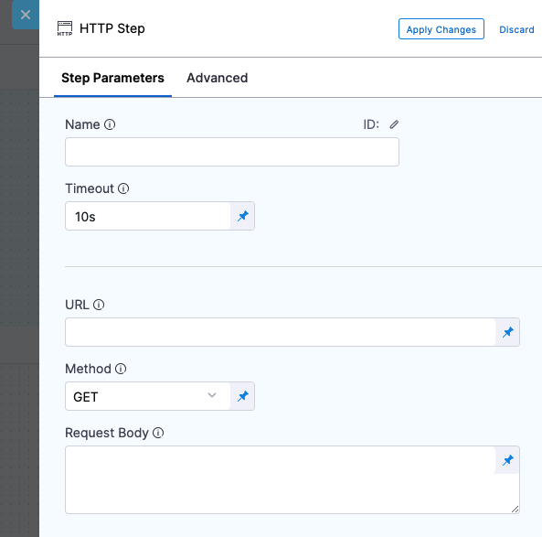
Task: Click the pin icon beside the URL field
Action: point(507,332)
